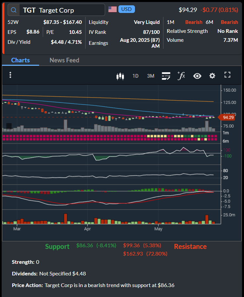Click the P/E value 10.45
Viewport: 244px width, 297px height.
pyautogui.click(x=75, y=32)
